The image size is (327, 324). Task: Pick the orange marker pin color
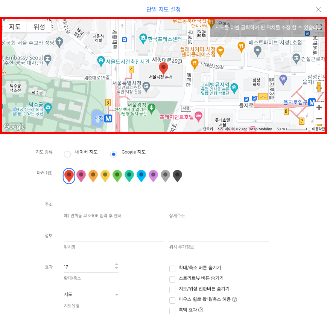tap(93, 176)
